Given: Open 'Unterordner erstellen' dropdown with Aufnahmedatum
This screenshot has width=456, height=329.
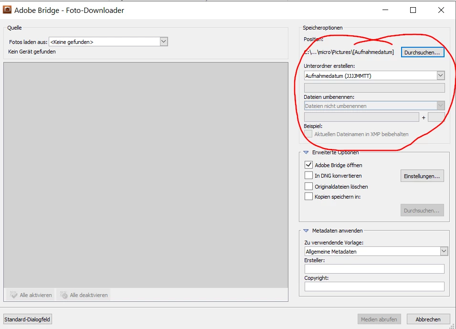Looking at the screenshot, I should [374, 75].
